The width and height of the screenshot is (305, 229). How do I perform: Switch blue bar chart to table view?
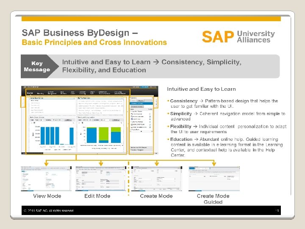click(34, 123)
